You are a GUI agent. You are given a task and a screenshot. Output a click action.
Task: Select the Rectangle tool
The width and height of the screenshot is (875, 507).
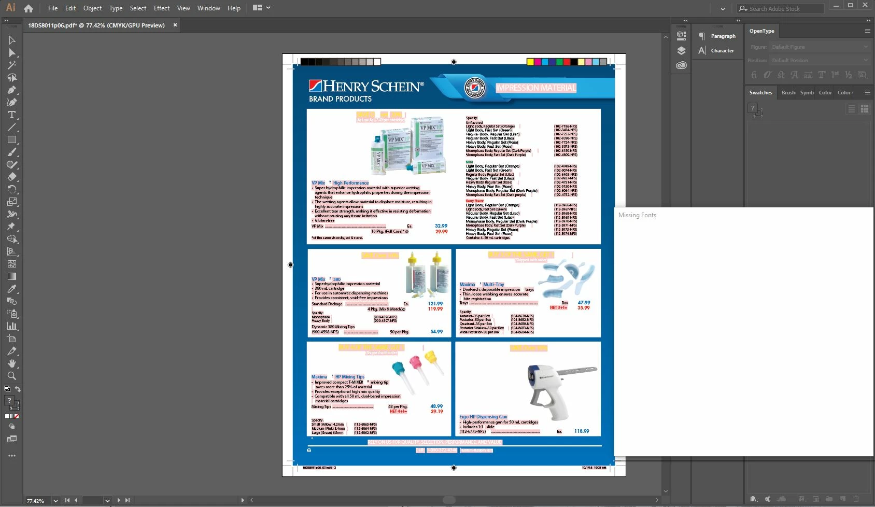(12, 140)
